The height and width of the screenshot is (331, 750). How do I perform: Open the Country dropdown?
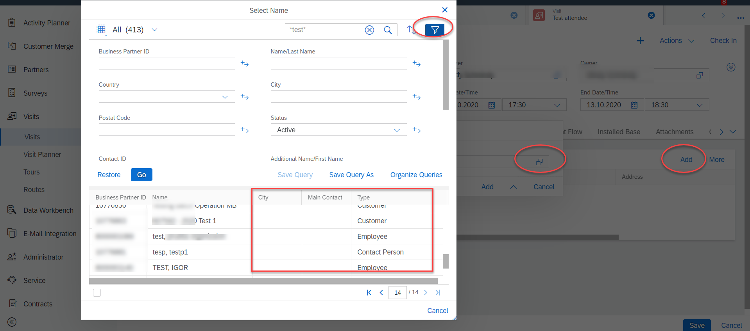[x=225, y=97]
